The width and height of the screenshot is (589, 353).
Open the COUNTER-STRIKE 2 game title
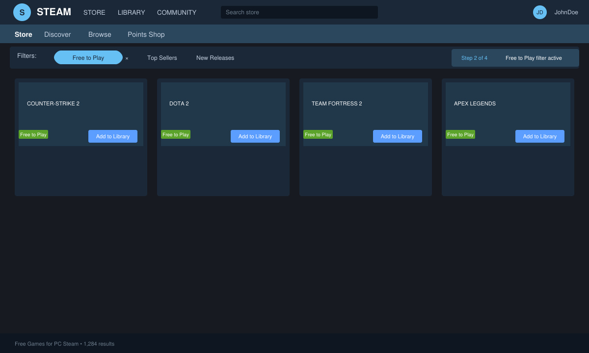tap(53, 103)
